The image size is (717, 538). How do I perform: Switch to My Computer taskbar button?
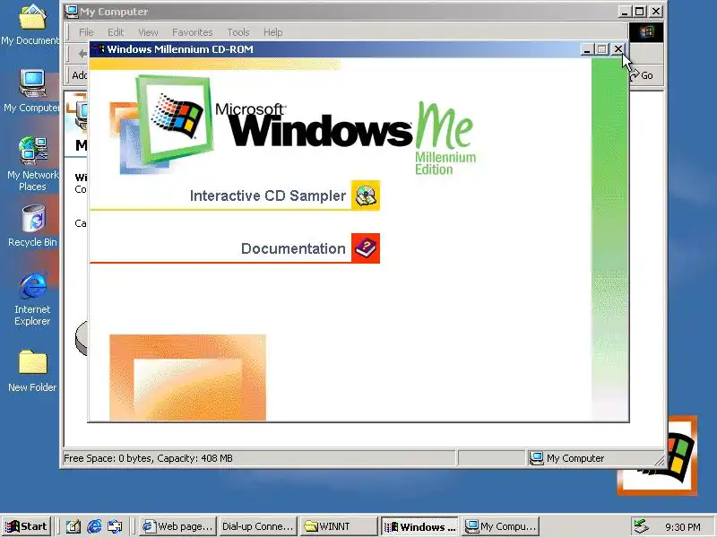500,526
